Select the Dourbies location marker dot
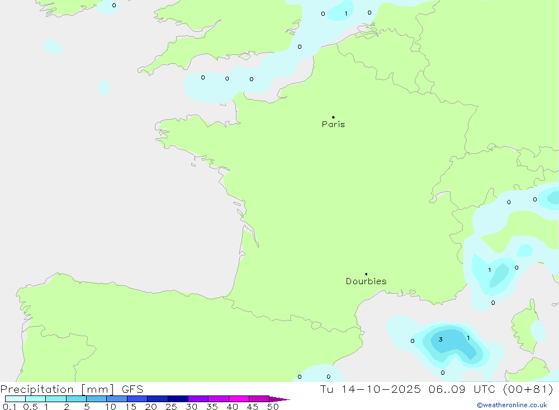 [366, 274]
